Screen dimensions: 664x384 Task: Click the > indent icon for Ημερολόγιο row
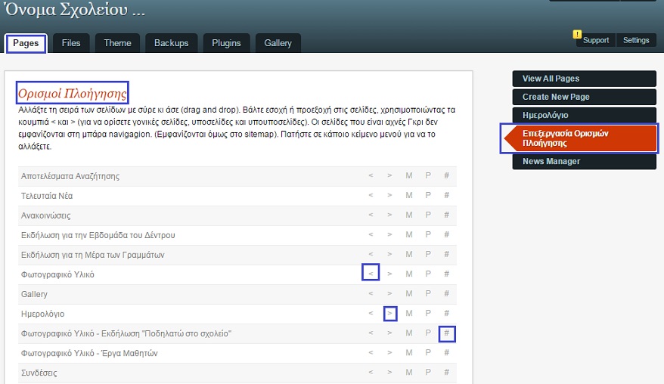(x=390, y=313)
